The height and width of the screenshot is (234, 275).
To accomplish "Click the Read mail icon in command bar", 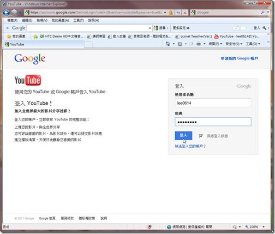I will click(x=191, y=44).
